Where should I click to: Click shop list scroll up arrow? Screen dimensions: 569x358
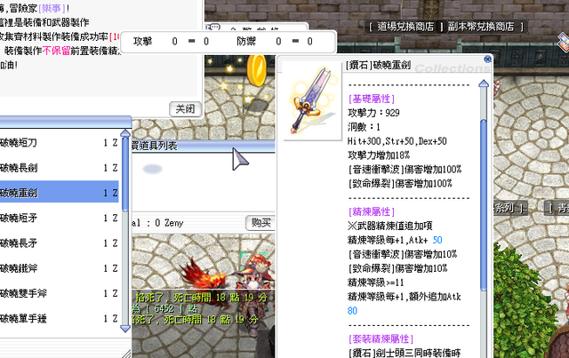pos(125,133)
